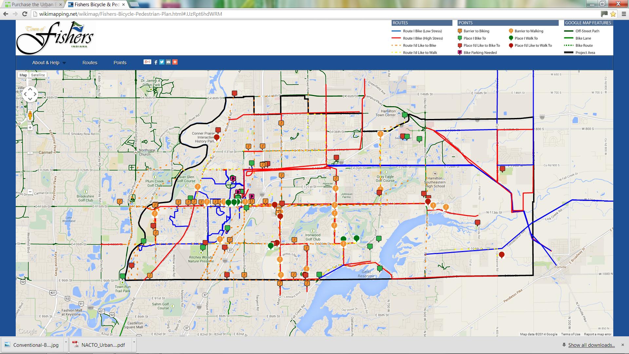
Task: Click the map pan control circle
Action: click(30, 94)
